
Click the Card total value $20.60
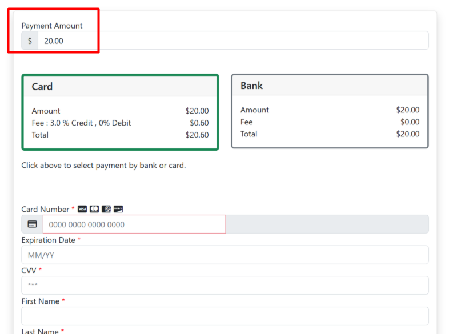click(x=197, y=135)
